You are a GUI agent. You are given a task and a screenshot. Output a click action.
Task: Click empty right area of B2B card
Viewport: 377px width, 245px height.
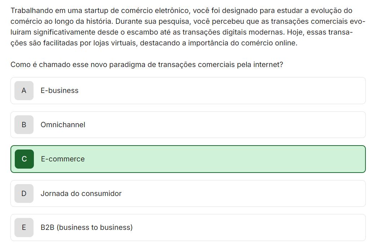coord(252,228)
